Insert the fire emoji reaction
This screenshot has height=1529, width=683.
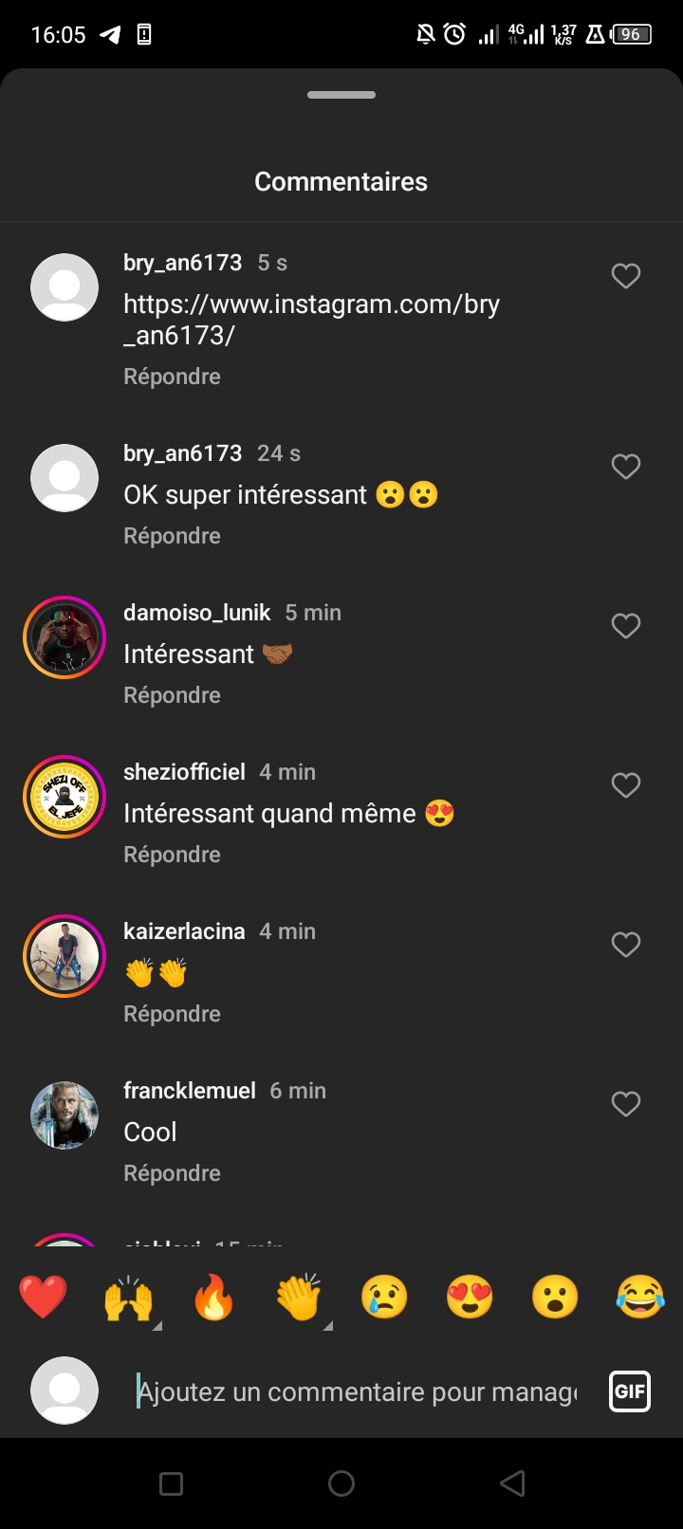(x=214, y=1298)
